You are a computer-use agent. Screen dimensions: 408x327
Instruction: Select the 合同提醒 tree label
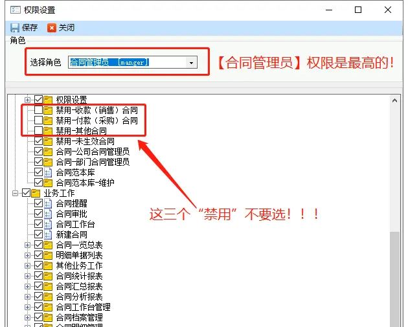tap(71, 203)
